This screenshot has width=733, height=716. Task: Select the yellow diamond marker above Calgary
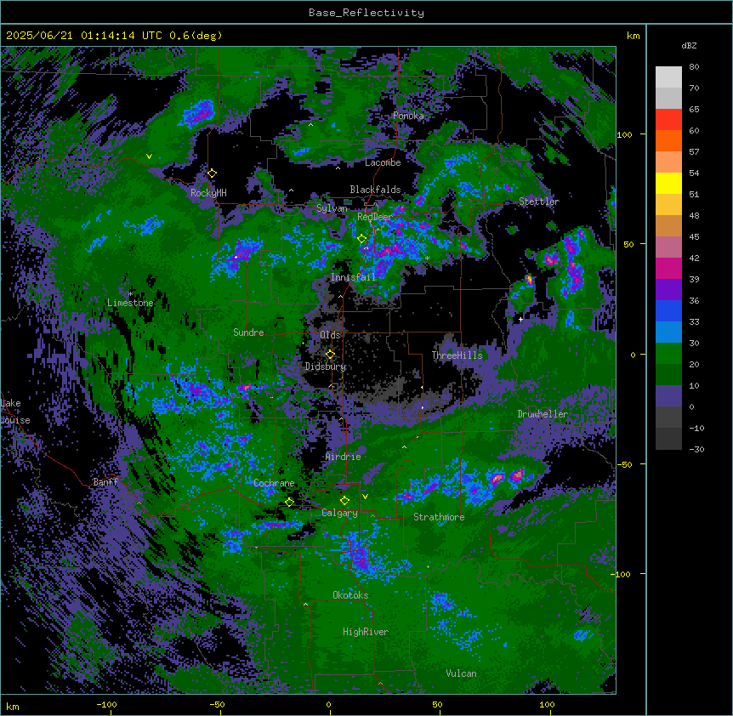(344, 501)
